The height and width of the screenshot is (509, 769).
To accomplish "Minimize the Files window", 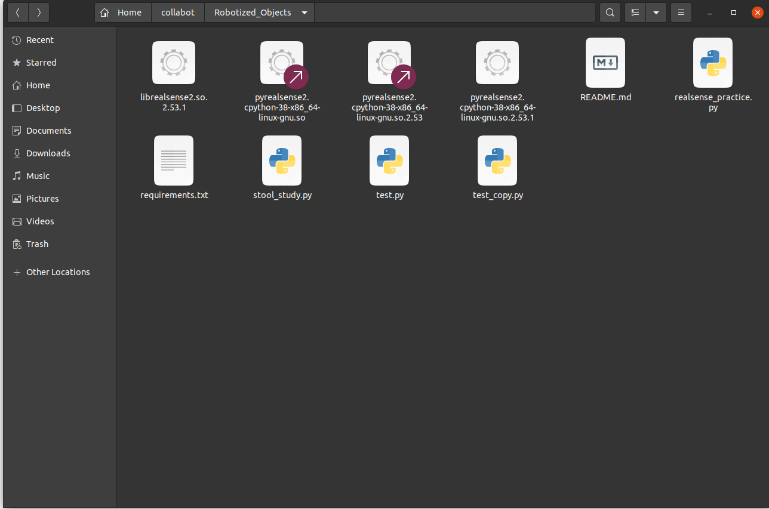I will click(710, 13).
